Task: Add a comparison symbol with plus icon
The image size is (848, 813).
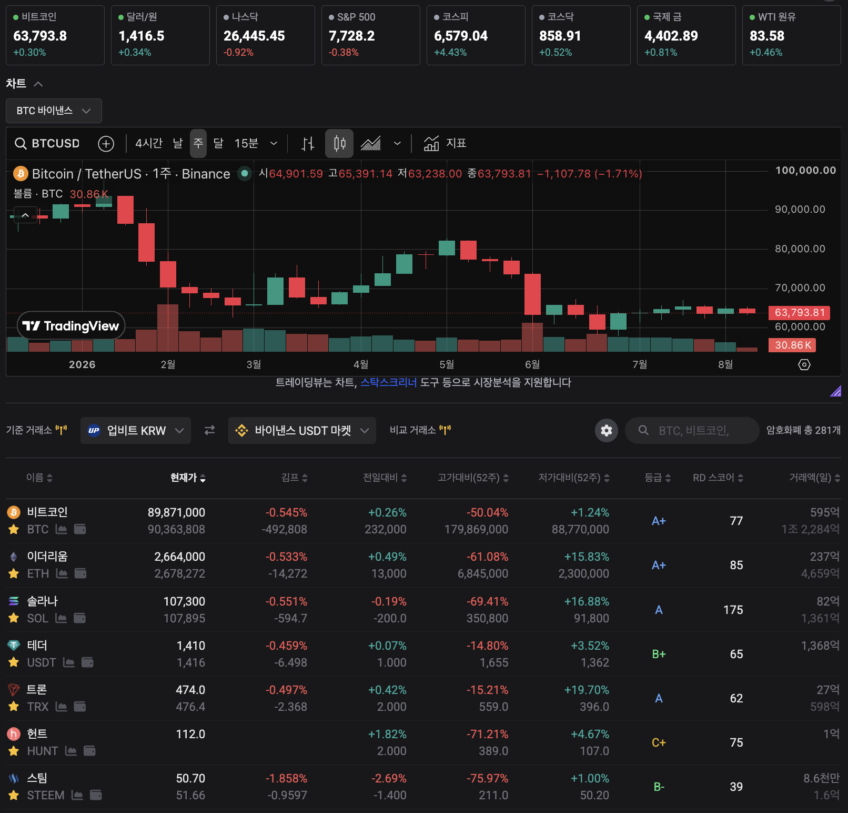Action: click(x=106, y=143)
